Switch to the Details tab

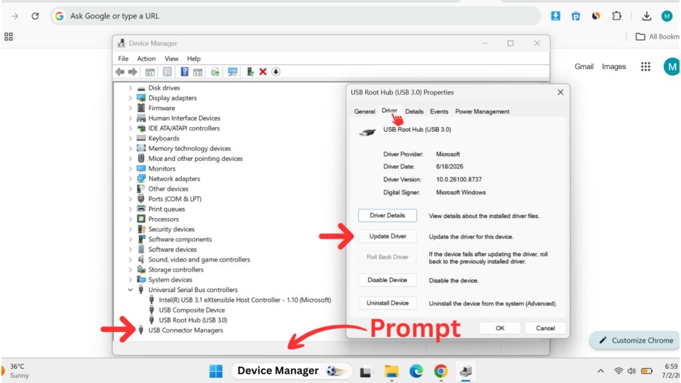414,112
